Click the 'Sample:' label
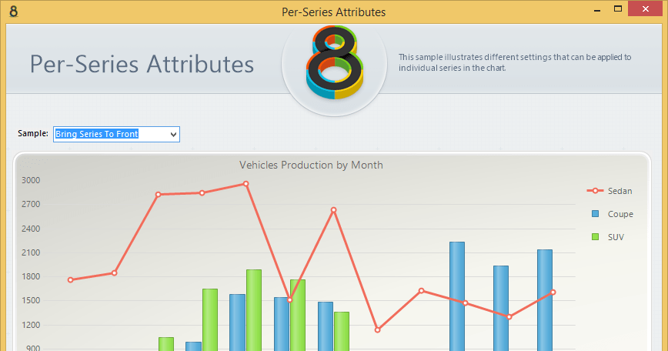The height and width of the screenshot is (351, 668). 33,133
